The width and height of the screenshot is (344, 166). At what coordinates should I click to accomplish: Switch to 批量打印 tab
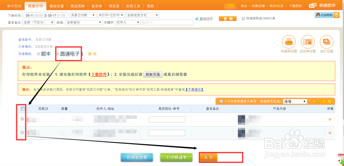pos(35,6)
